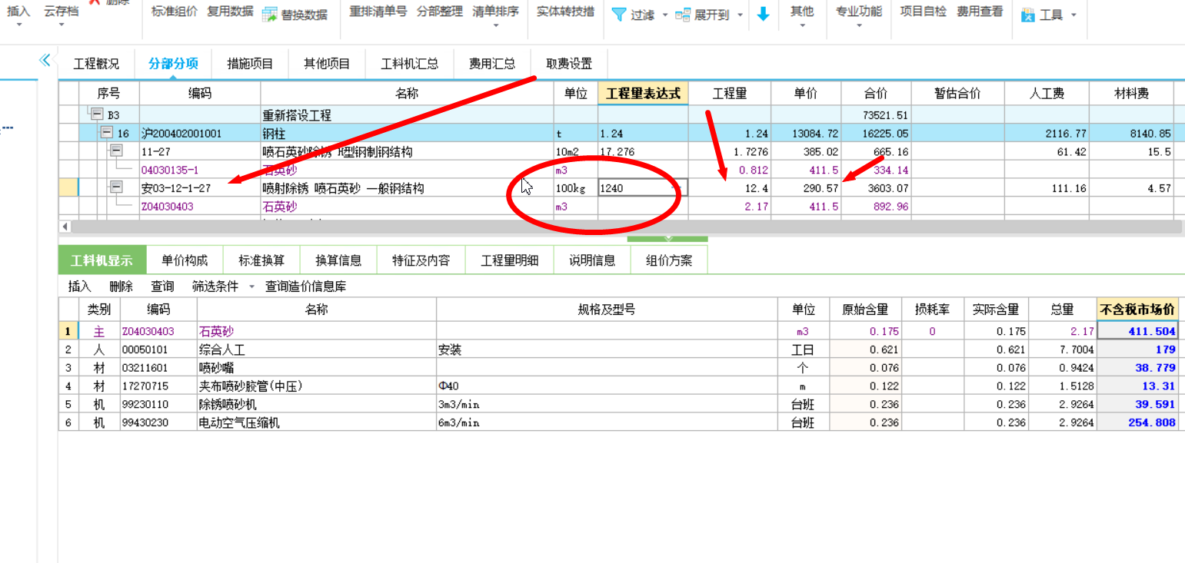Open the 清单排序 dropdown
Screen dimensions: 1185x563
click(495, 25)
